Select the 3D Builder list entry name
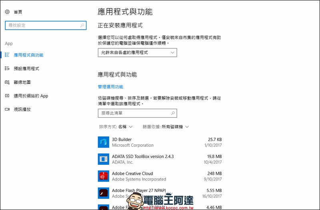Viewport: 320px width, 210px height. coord(122,140)
